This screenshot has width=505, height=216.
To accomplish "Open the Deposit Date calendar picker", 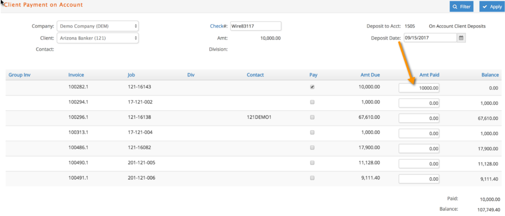I will pyautogui.click(x=461, y=38).
